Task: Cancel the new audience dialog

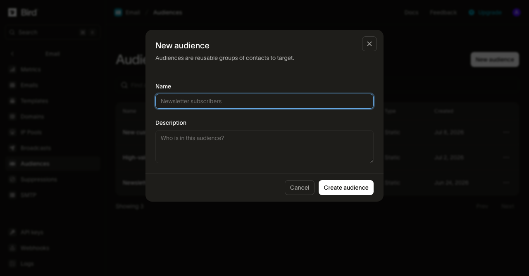Action: tap(300, 188)
